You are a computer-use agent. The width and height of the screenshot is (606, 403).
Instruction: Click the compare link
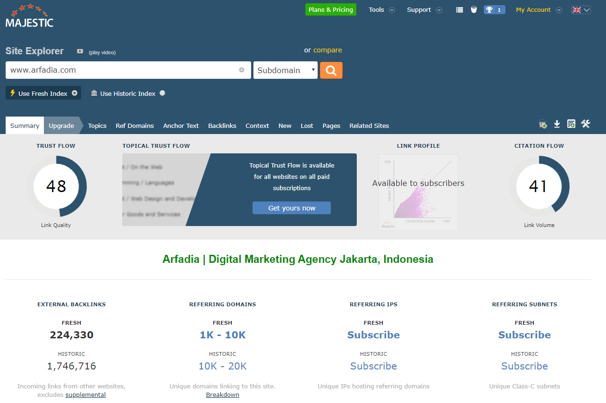coord(328,50)
